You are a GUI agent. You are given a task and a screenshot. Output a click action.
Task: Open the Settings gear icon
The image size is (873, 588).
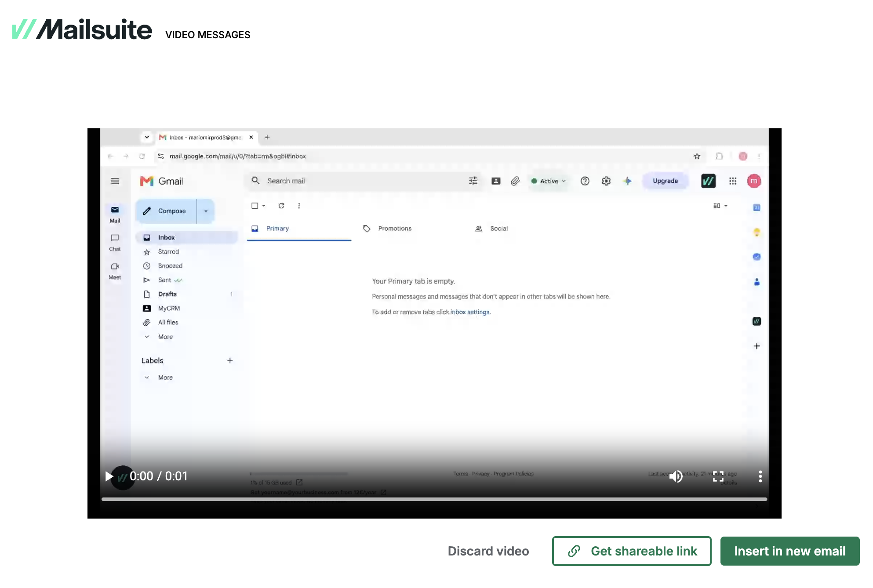pos(606,181)
